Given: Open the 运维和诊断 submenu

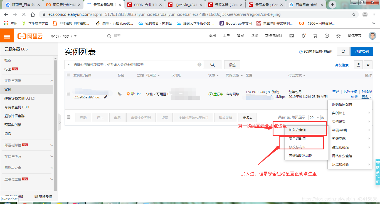Looking at the screenshot, I should coord(350,165).
